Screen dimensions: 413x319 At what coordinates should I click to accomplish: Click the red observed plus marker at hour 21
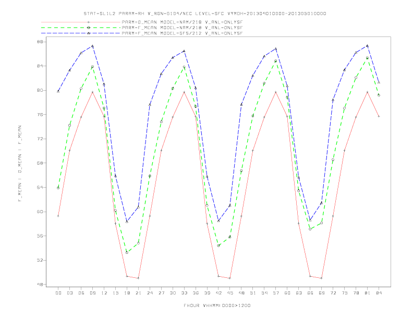pyautogui.click(x=138, y=278)
